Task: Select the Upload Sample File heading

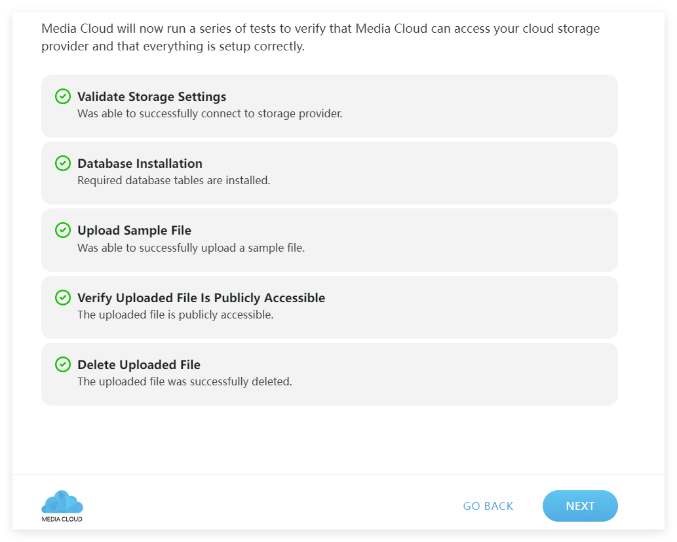Action: tap(134, 231)
